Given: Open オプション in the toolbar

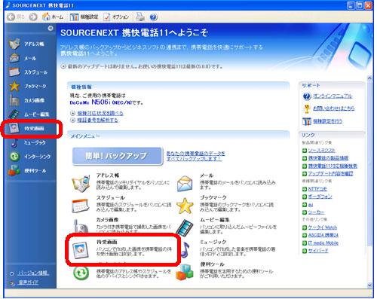Looking at the screenshot, I should 116,17.
